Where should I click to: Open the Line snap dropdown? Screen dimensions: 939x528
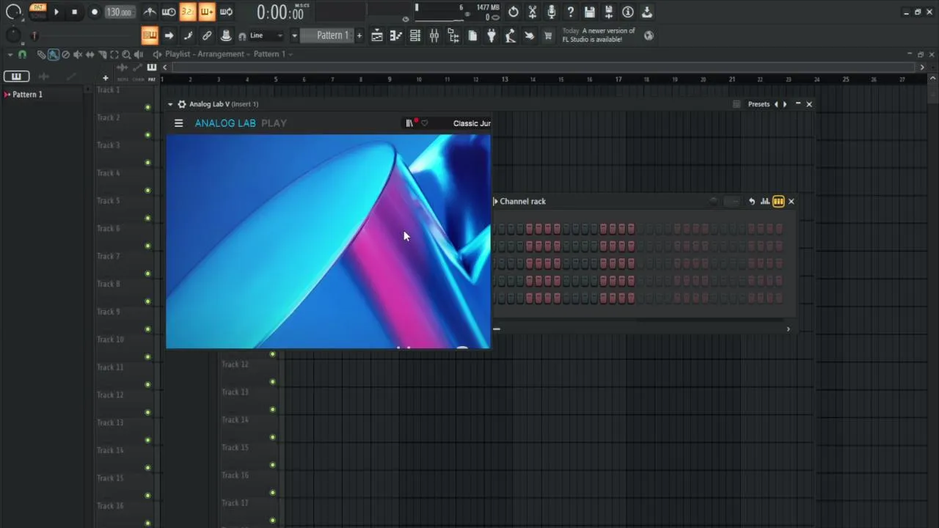[266, 35]
